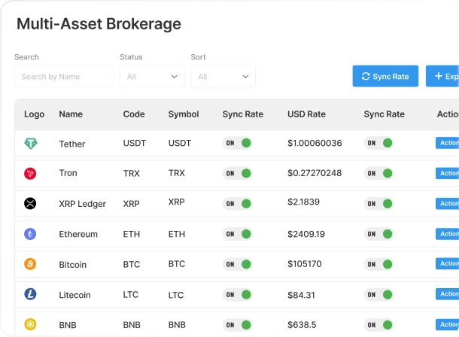Click the Action button for XRP Ledger
The width and height of the screenshot is (459, 337).
click(x=447, y=203)
